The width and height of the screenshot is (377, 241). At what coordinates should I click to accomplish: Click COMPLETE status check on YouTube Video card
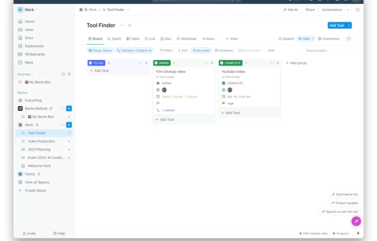point(223,83)
